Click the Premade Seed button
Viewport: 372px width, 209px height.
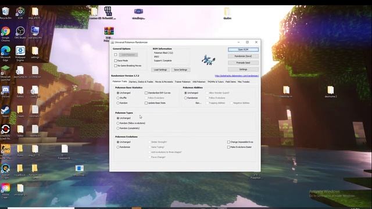[x=243, y=63]
